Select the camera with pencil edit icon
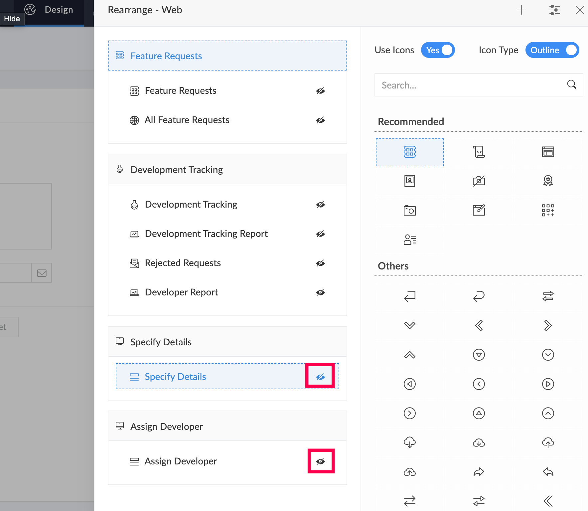588x511 pixels. (x=479, y=210)
